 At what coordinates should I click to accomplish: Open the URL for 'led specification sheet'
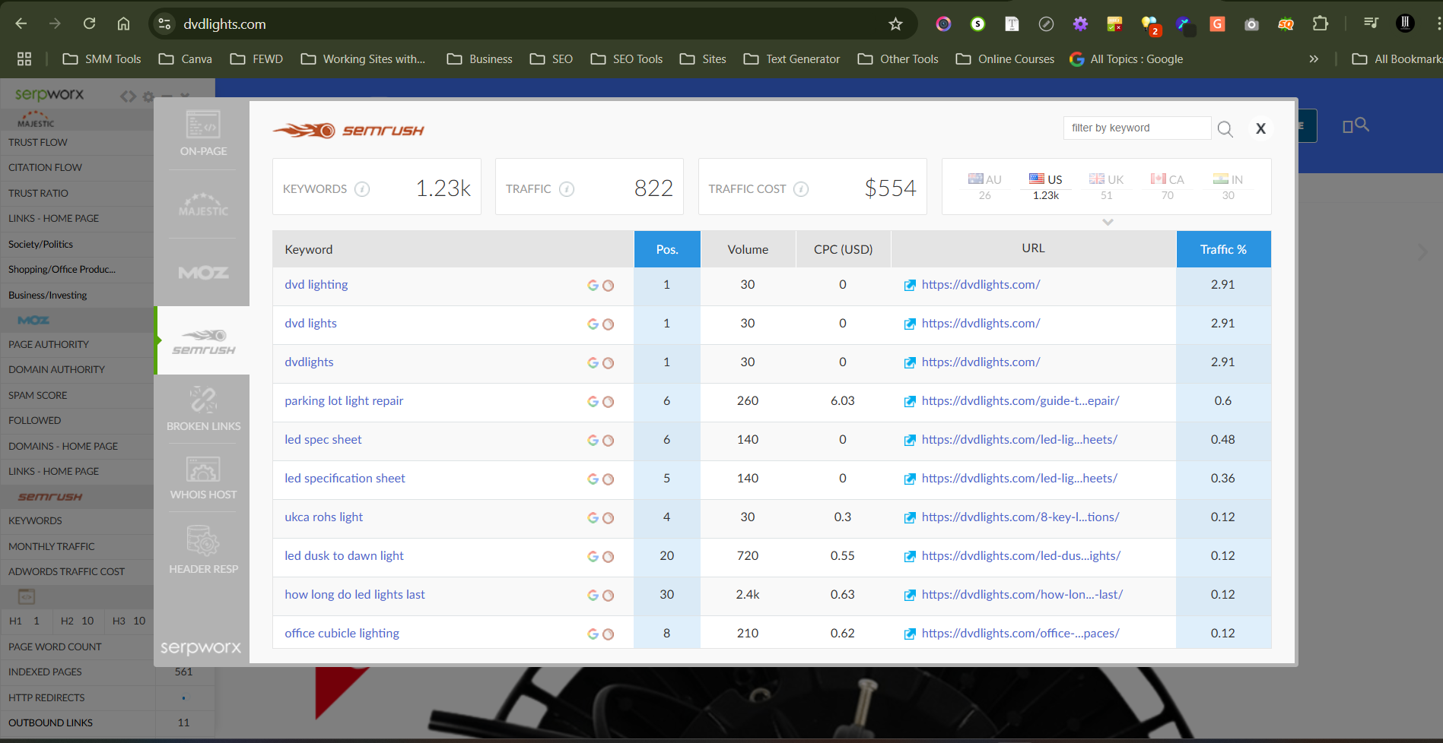point(1019,479)
